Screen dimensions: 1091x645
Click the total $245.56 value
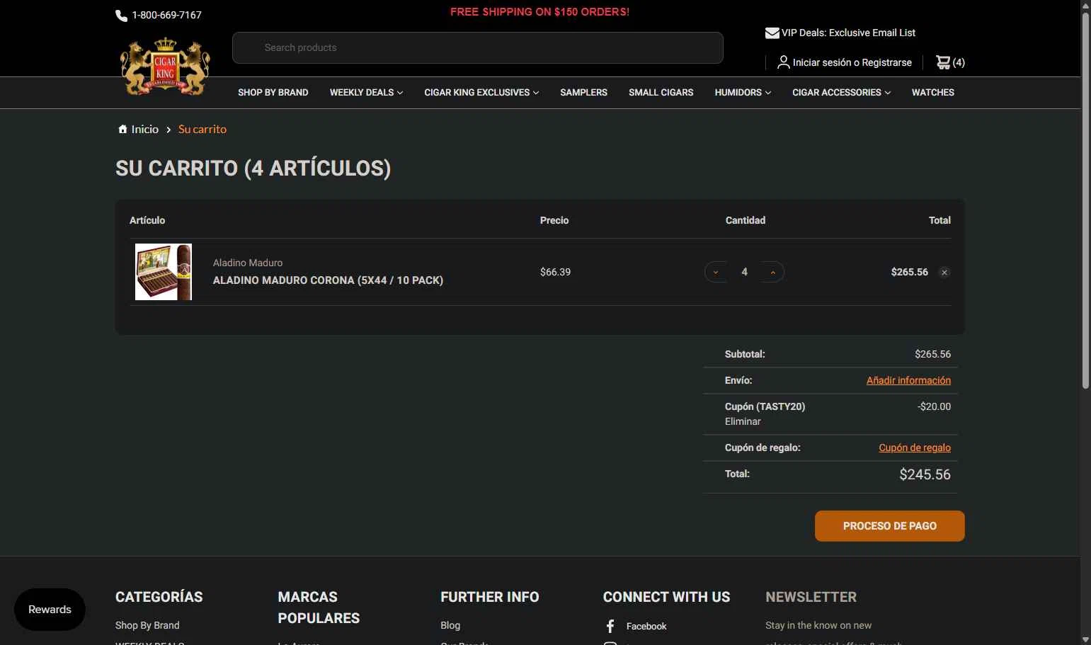[925, 474]
